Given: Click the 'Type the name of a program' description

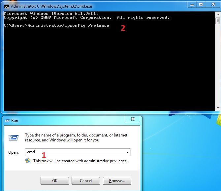Looking at the screenshot, I should pyautogui.click(x=76, y=138).
